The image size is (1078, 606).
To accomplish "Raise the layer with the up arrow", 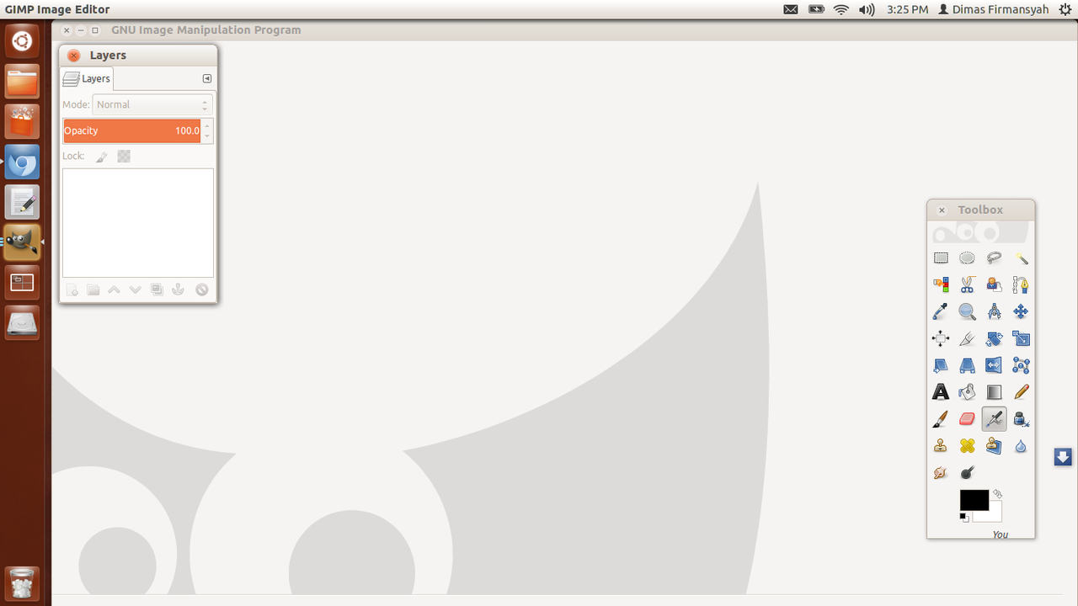I will tap(114, 290).
